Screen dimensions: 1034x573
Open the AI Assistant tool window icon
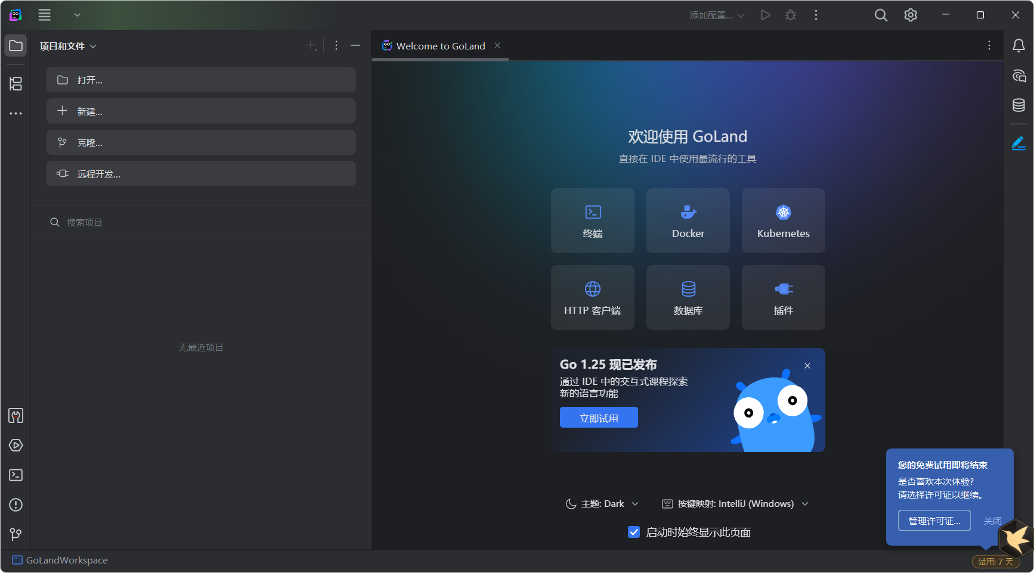pos(1018,76)
